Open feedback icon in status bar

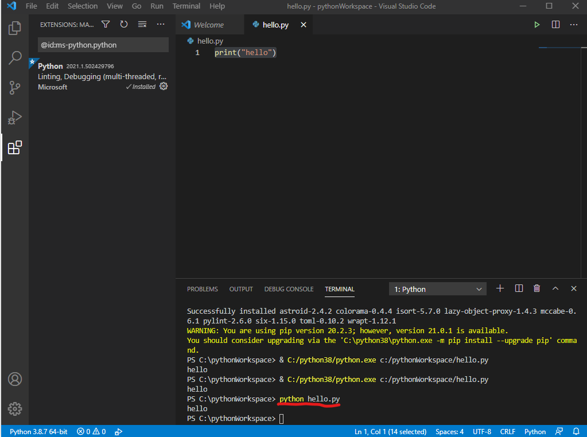point(559,431)
